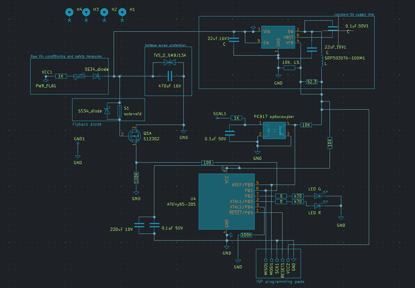Image resolution: width=415 pixels, height=288 pixels.
Task: Select the GND1 test point label
Action: point(79,139)
